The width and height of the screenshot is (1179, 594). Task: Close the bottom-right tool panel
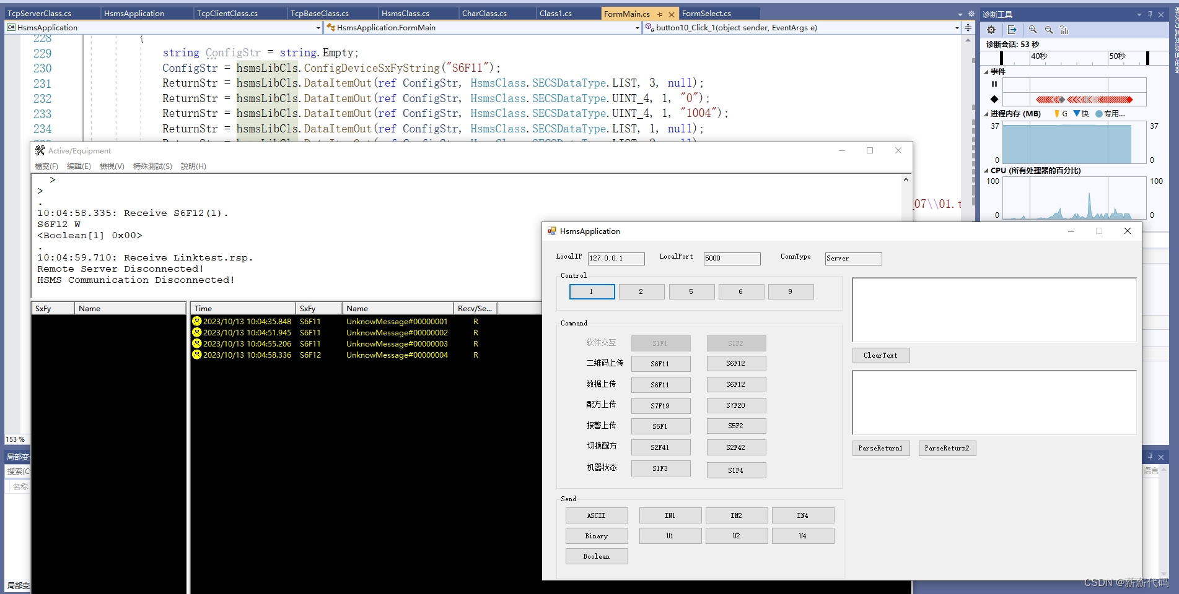(x=1161, y=457)
